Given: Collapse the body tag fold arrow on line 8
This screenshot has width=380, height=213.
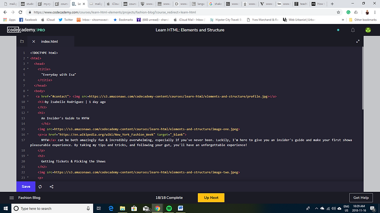Looking at the screenshot, I should pos(28,90).
